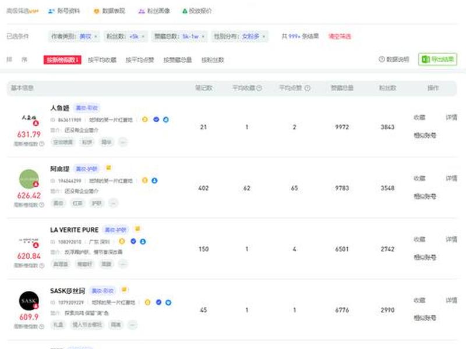Open 详情 for the SASK莎丝珂 account
Image resolution: width=466 pixels, height=349 pixels.
451,300
